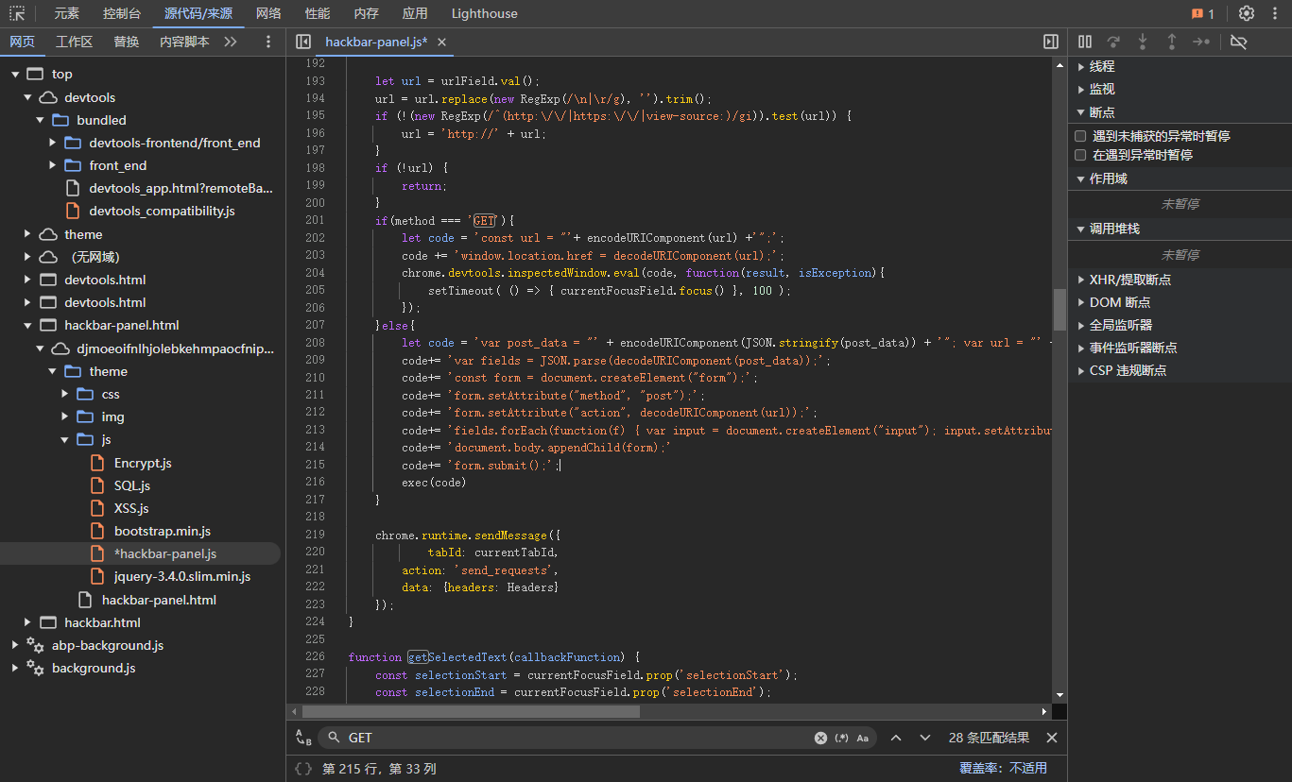Open Encrypt.js file from tree
This screenshot has width=1292, height=782.
tap(143, 463)
